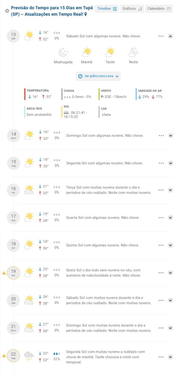The height and width of the screenshot is (381, 184).
Task: Click the Madrugada moon weather icon
Action: (x=63, y=52)
